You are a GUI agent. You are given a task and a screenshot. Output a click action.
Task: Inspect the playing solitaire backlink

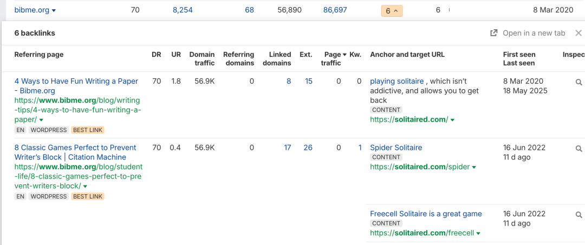click(x=578, y=82)
